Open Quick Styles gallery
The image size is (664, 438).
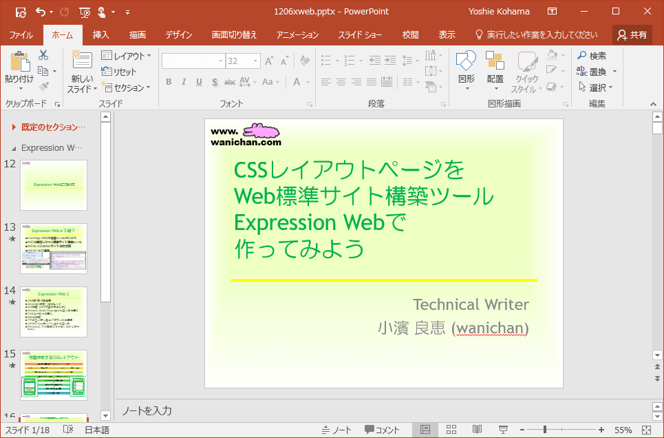click(527, 72)
